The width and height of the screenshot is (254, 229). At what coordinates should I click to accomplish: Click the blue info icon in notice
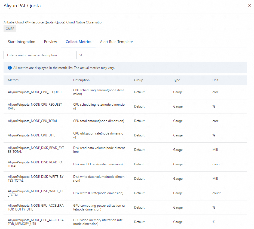coord(10,68)
